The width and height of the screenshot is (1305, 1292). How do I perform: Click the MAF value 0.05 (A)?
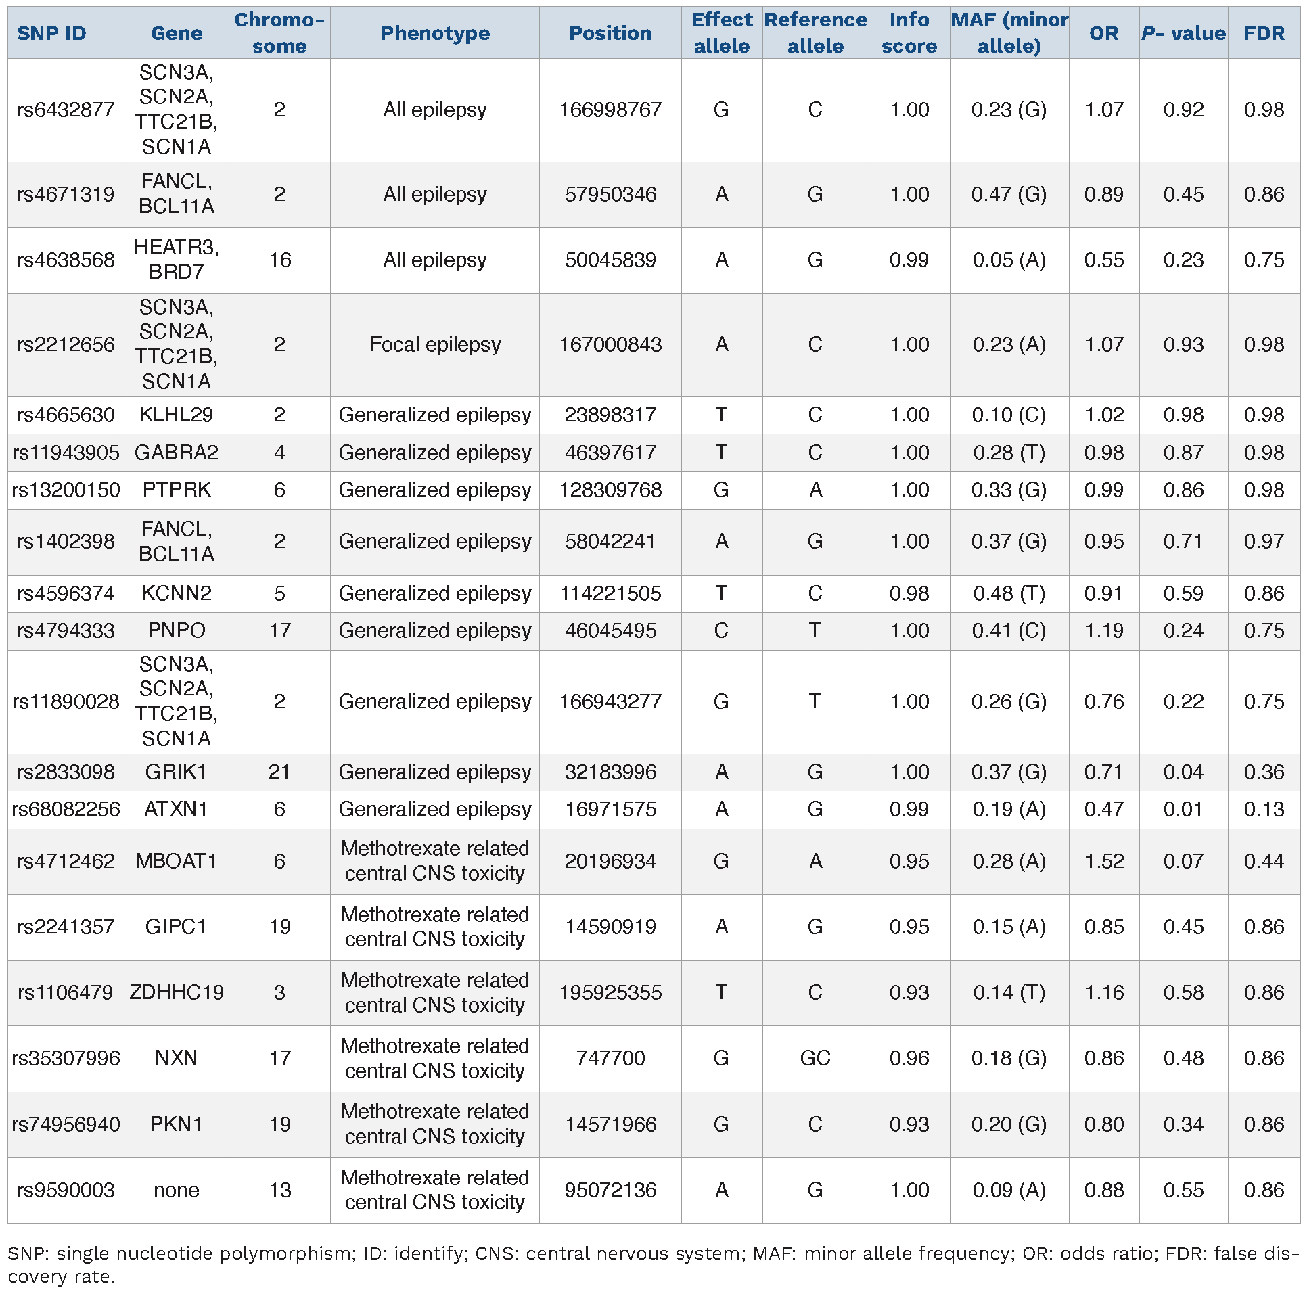pyautogui.click(x=1009, y=260)
